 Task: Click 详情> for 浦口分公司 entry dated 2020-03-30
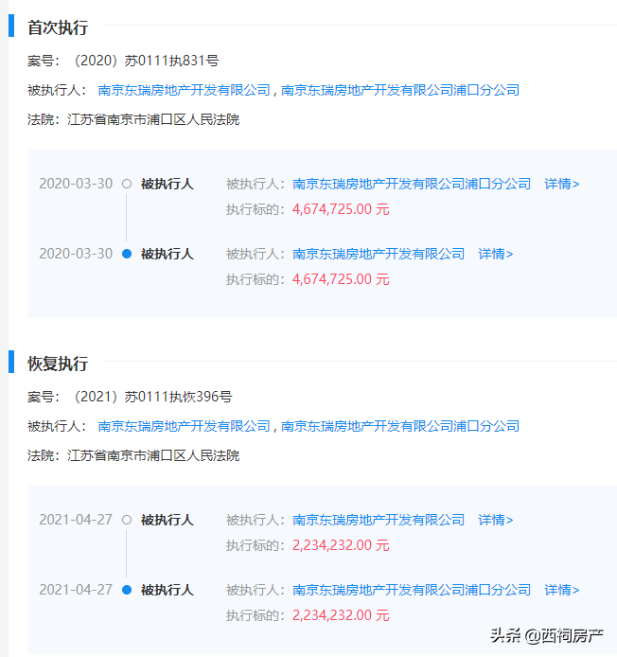[562, 184]
